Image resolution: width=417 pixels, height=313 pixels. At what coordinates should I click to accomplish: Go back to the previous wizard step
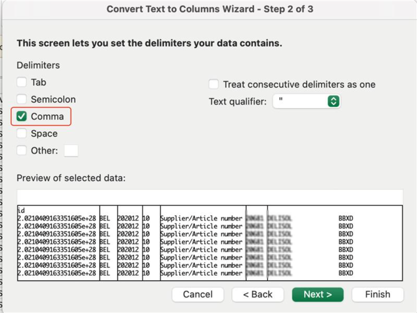coord(258,294)
